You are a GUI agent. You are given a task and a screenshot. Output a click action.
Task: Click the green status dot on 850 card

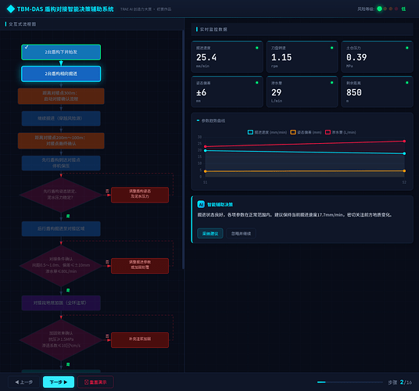point(407,83)
